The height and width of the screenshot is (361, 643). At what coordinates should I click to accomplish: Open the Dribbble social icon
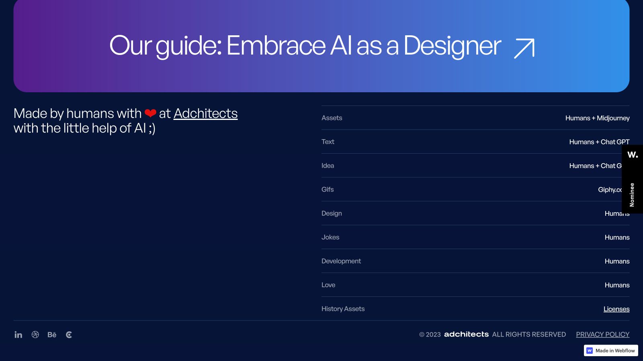coord(35,335)
